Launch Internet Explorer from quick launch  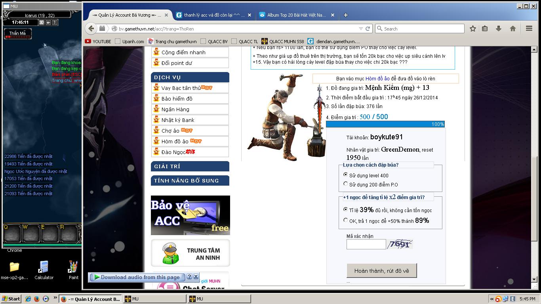coord(28,299)
